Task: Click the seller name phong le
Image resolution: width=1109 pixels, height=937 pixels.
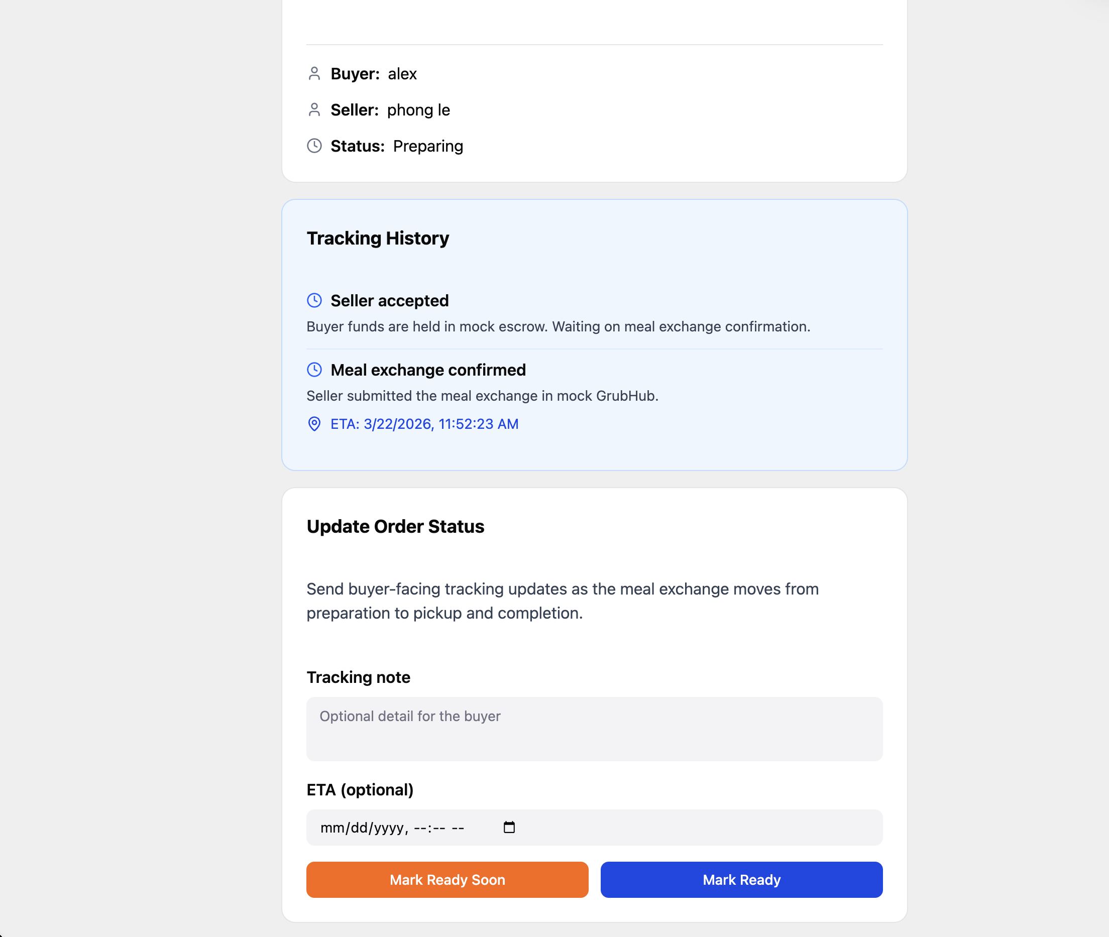Action: 418,110
